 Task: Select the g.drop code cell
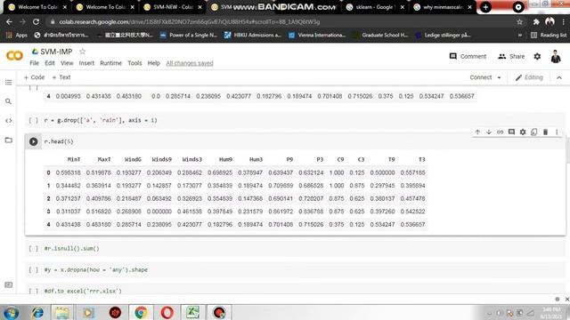(295, 120)
